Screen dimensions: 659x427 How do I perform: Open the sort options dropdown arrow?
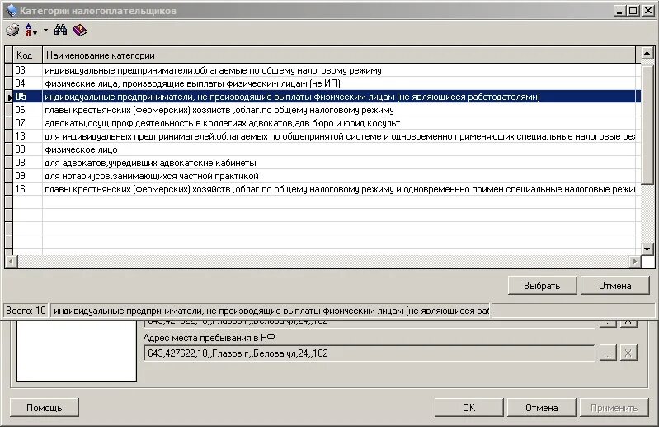(45, 30)
